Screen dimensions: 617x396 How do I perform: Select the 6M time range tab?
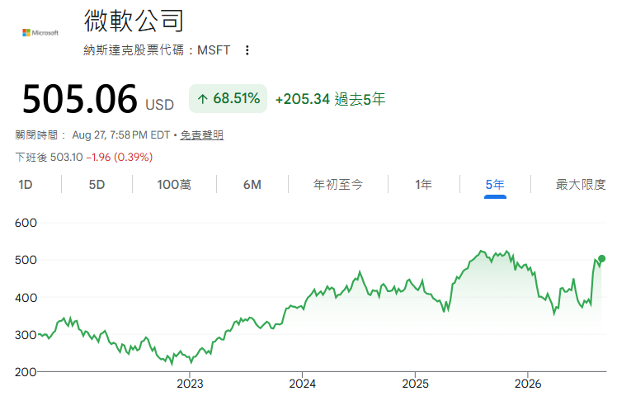(x=252, y=184)
